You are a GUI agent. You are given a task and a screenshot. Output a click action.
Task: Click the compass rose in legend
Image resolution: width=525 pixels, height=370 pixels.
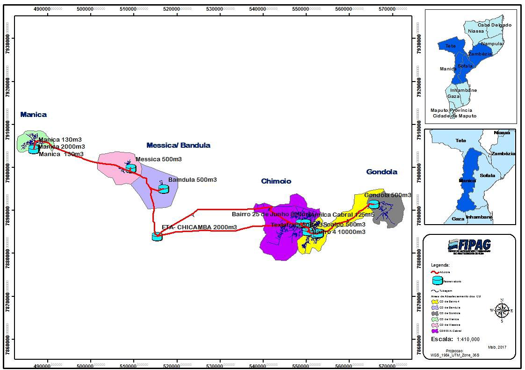tap(501, 310)
